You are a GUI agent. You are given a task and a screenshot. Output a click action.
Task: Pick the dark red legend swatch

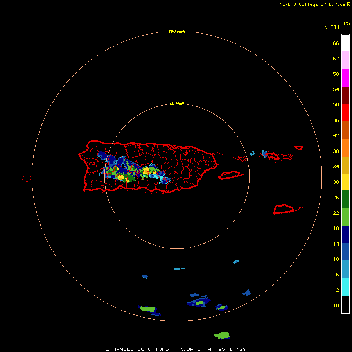pos(345,95)
